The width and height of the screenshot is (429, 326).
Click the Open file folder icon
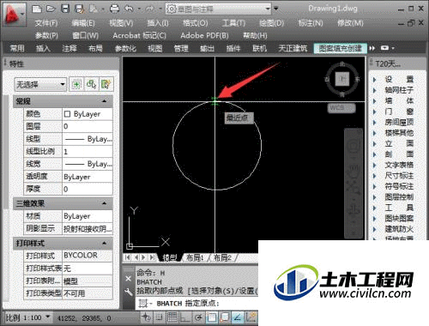click(x=51, y=9)
